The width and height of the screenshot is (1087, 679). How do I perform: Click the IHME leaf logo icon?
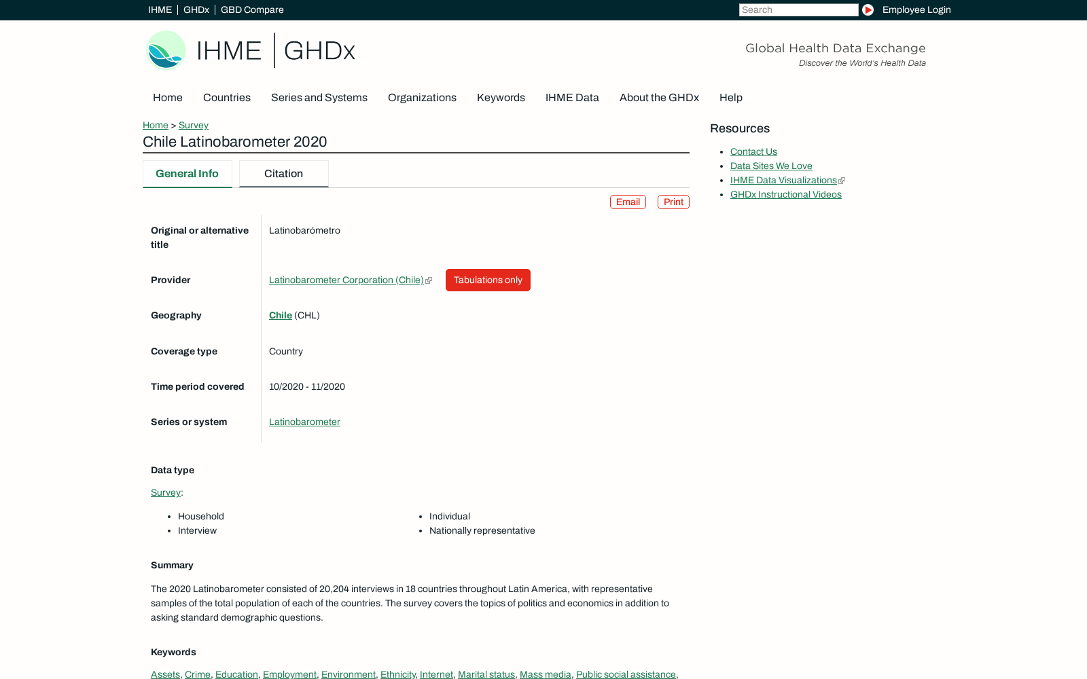[x=166, y=50]
